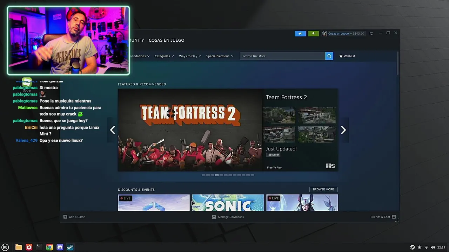Show next featured game with right arrow
Viewport: 449px width, 252px height.
343,130
